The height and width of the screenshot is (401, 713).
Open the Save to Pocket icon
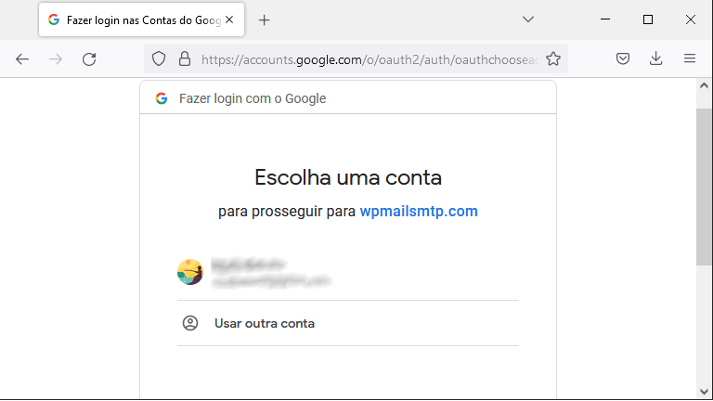tap(623, 58)
